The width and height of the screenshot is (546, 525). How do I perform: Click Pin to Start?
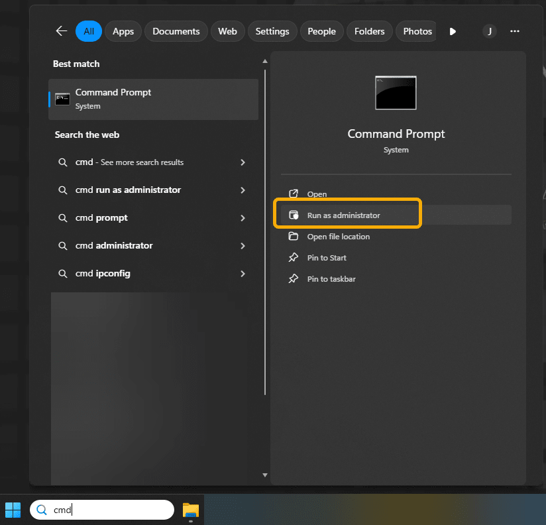point(396,258)
